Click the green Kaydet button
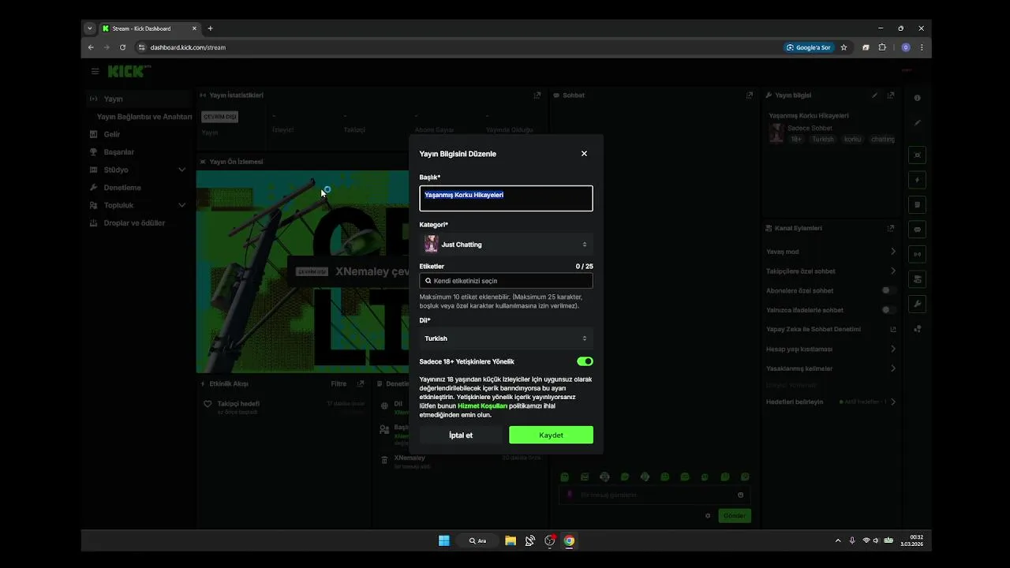Viewport: 1010px width, 568px height. (x=551, y=435)
